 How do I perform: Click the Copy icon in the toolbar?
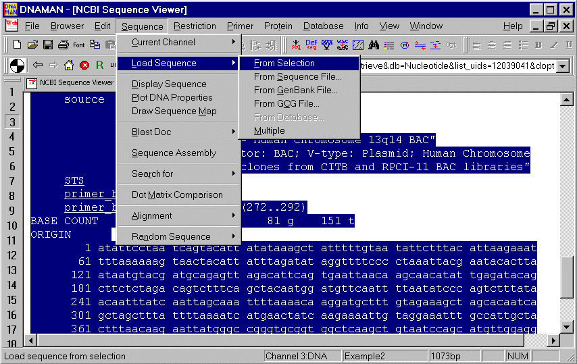tap(95, 45)
